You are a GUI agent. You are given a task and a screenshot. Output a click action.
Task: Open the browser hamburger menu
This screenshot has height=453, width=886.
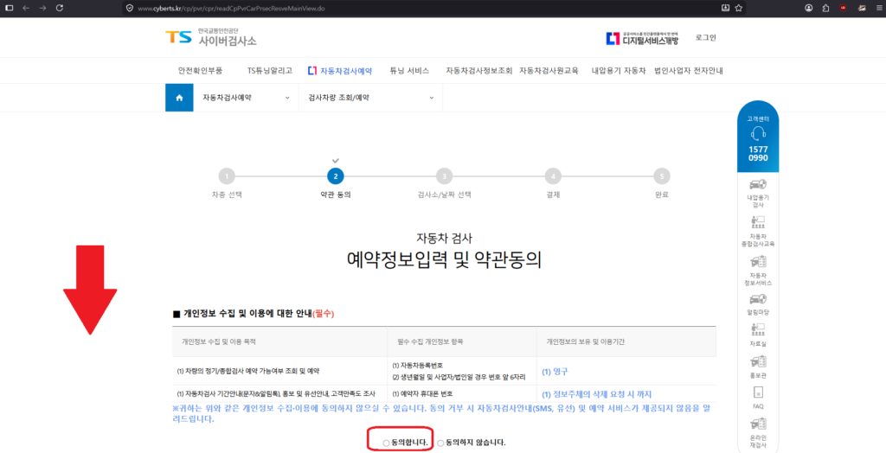point(877,9)
